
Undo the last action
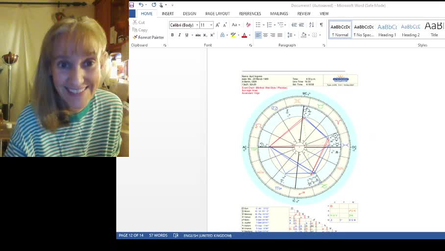click(141, 4)
